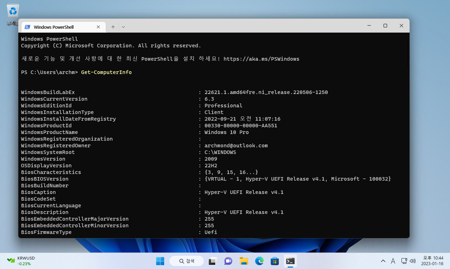Select the Windows 10 Pro text
The height and width of the screenshot is (269, 450).
tap(226, 132)
